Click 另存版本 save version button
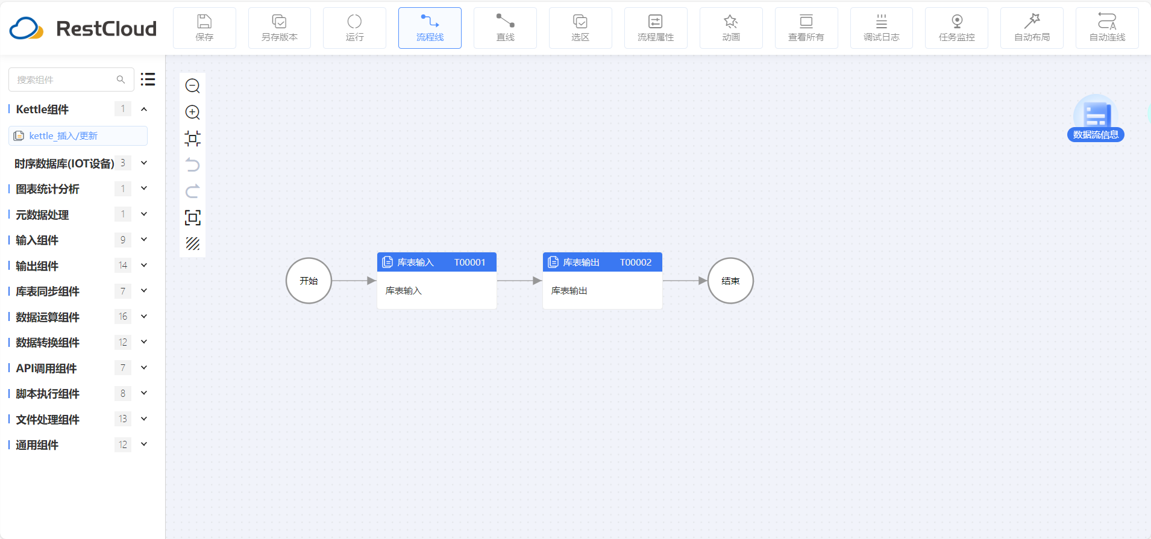Viewport: 1151px width, 539px height. pos(280,28)
